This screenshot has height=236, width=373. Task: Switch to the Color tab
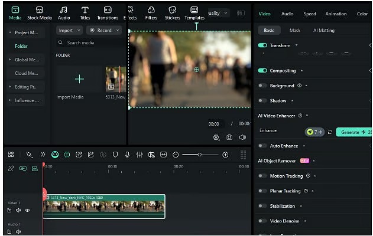pos(362,14)
